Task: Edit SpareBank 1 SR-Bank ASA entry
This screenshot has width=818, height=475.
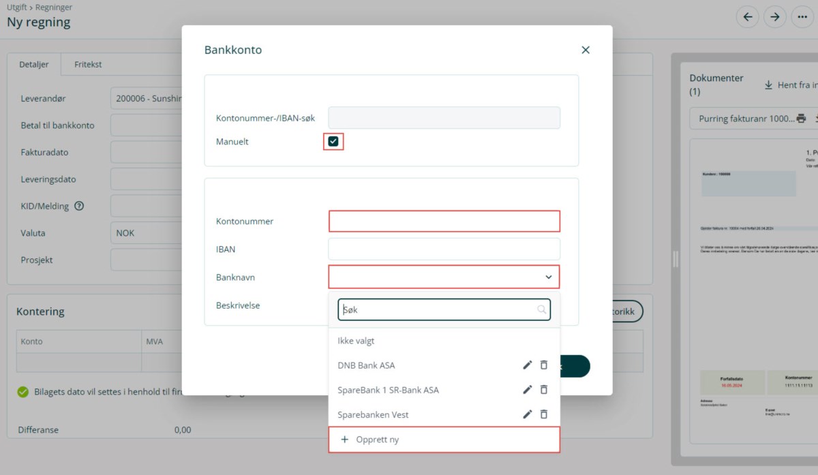Action: point(527,390)
